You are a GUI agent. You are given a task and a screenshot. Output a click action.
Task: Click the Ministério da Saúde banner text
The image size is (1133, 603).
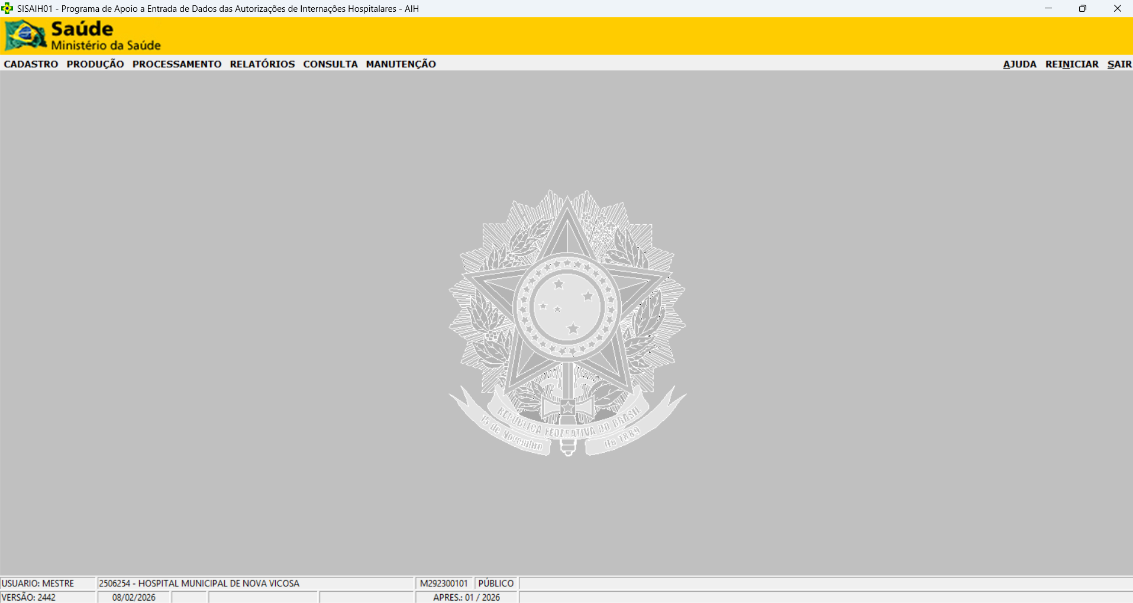click(106, 46)
